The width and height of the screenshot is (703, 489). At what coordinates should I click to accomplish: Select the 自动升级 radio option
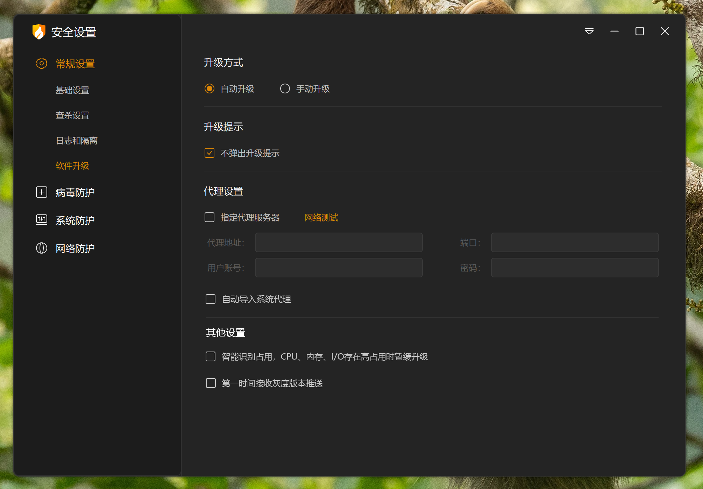[210, 88]
